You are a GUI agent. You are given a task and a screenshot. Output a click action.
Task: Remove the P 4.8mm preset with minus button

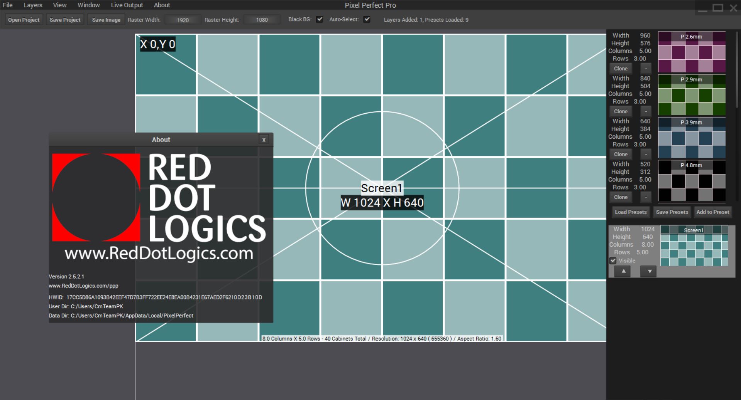tap(646, 197)
